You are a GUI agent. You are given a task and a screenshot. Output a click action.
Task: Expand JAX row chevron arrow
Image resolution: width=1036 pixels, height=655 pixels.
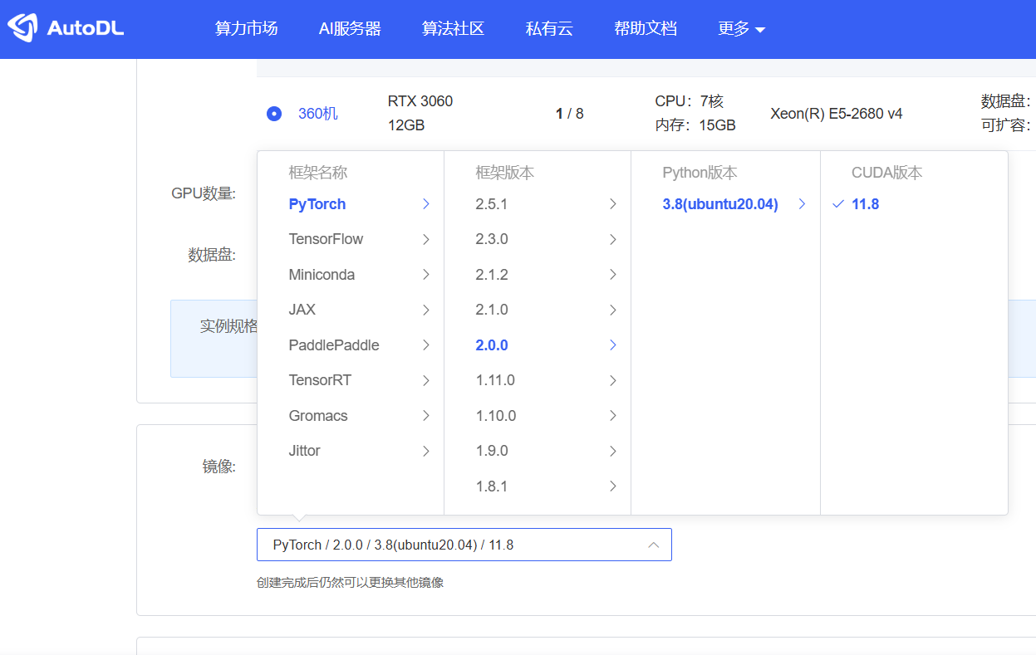[426, 310]
